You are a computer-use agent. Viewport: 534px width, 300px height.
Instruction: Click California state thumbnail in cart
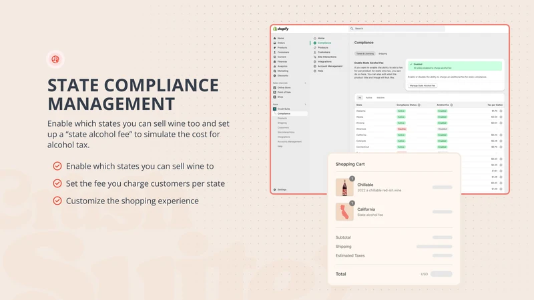pos(344,212)
